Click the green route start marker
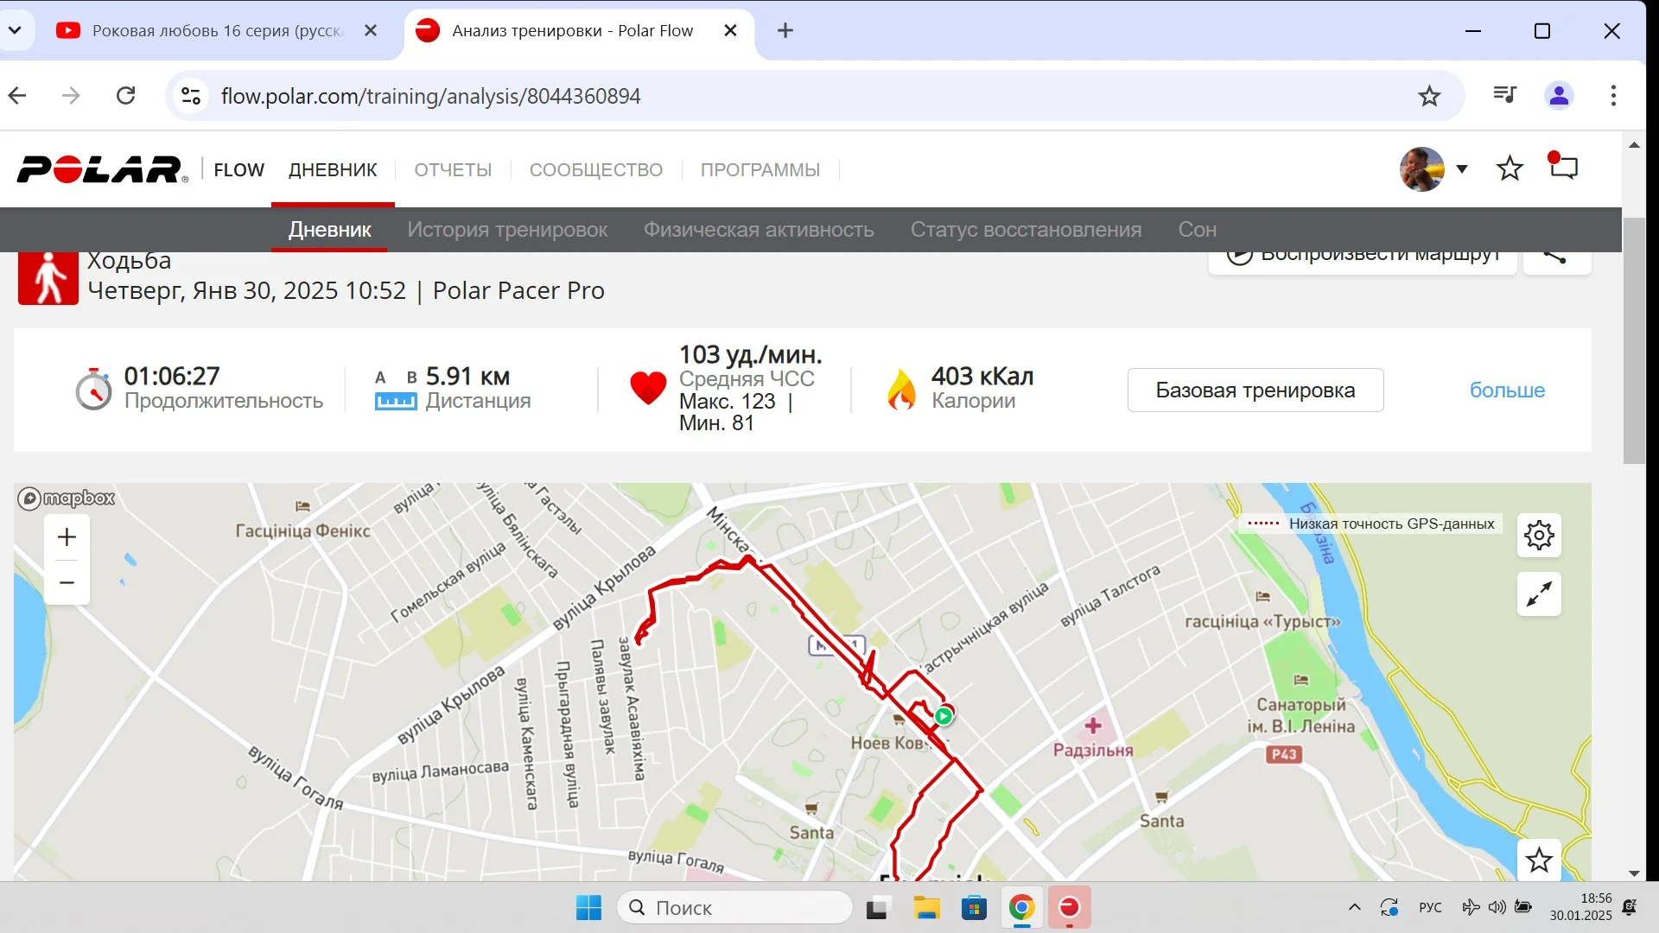This screenshot has width=1659, height=933. tap(944, 715)
